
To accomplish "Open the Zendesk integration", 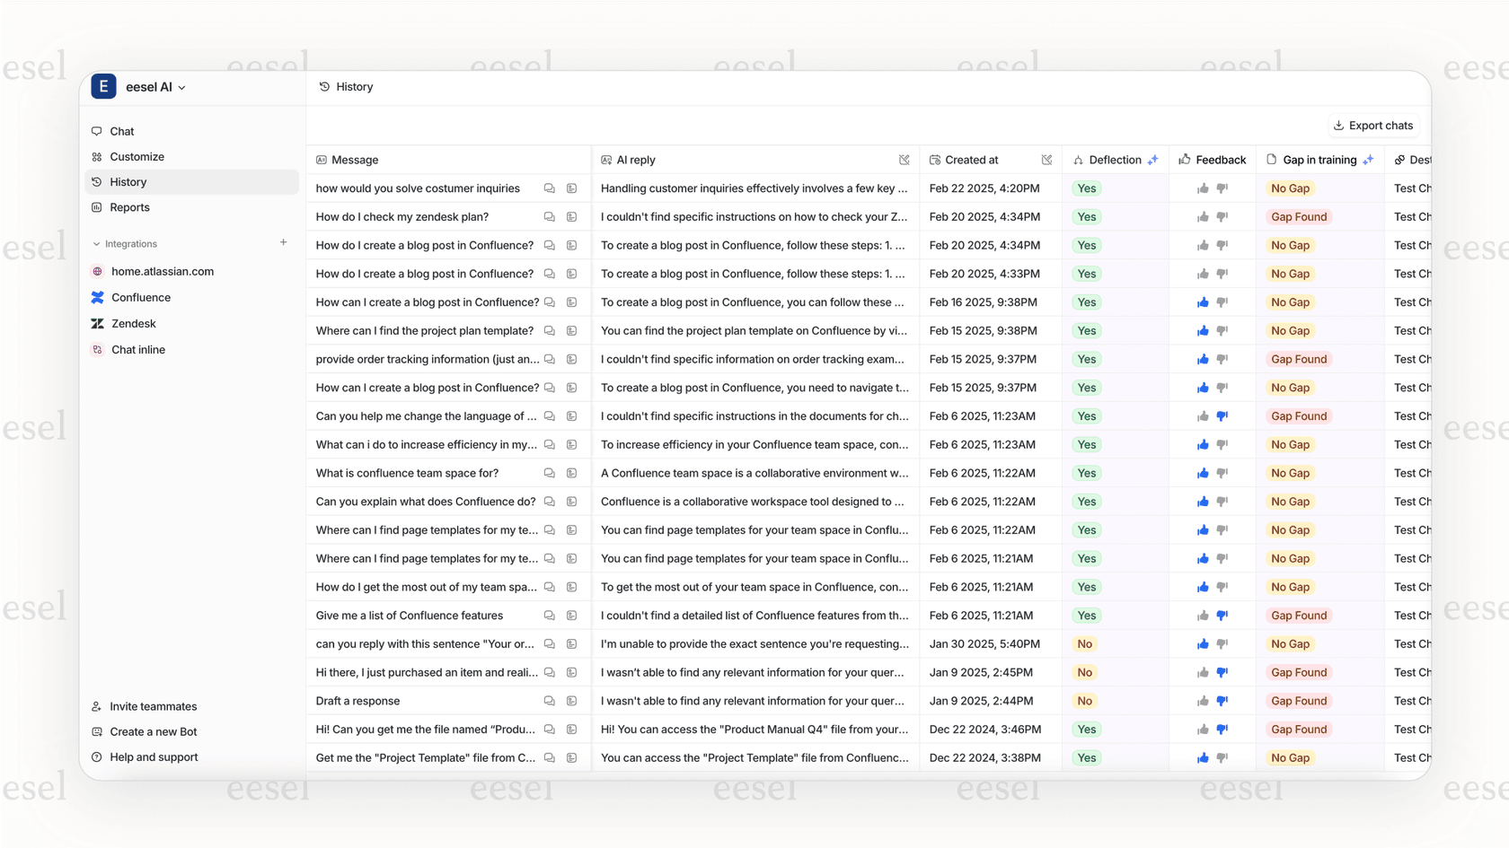I will click(x=133, y=323).
